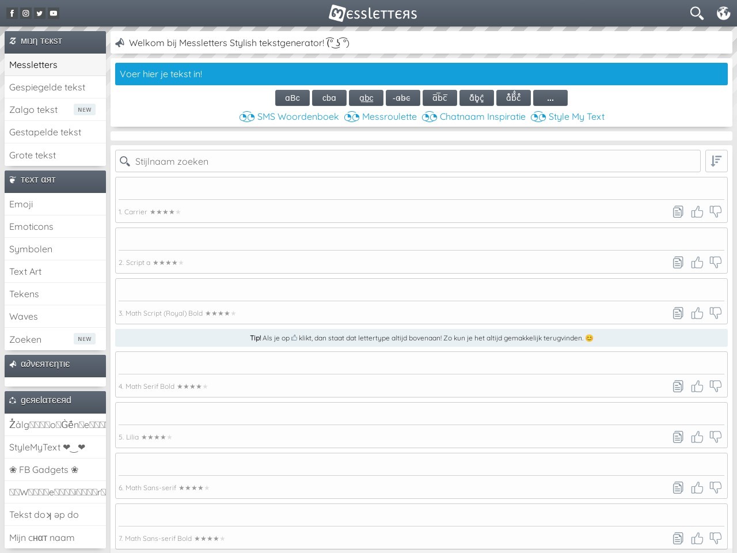Copy the Math Sans-serif style text
737x553 pixels.
tap(678, 488)
